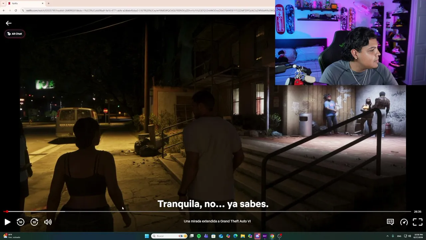Image resolution: width=426 pixels, height=240 pixels.
Task: Switch the ENG input language
Action: (399, 236)
